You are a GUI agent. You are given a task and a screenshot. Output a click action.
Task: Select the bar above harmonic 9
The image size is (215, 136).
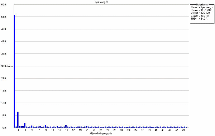[46, 126]
